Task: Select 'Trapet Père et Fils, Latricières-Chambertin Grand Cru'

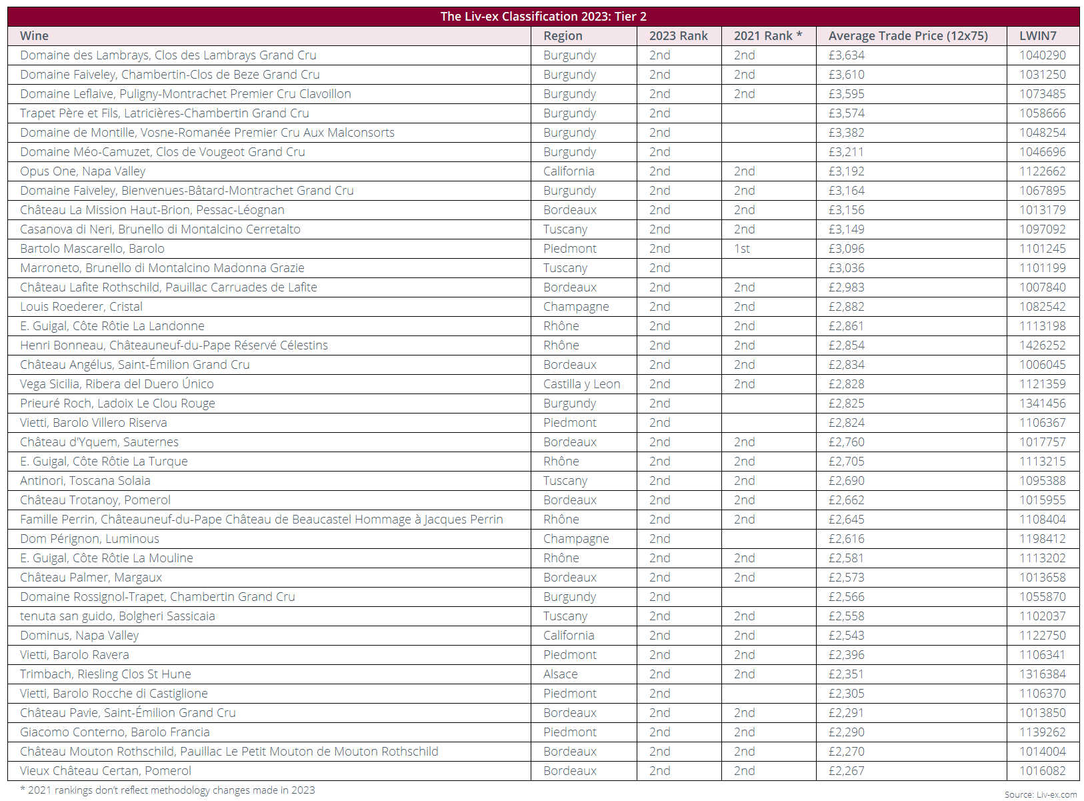Action: tap(165, 113)
